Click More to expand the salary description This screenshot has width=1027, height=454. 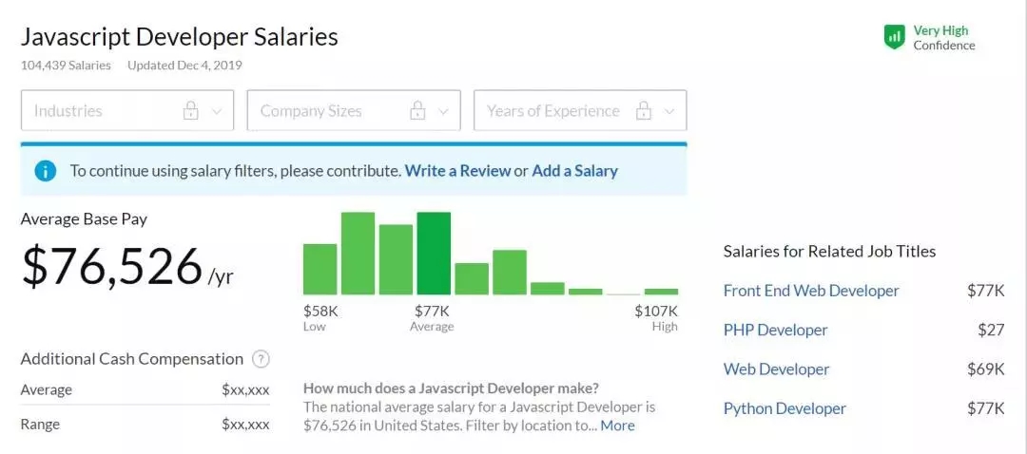(x=617, y=426)
